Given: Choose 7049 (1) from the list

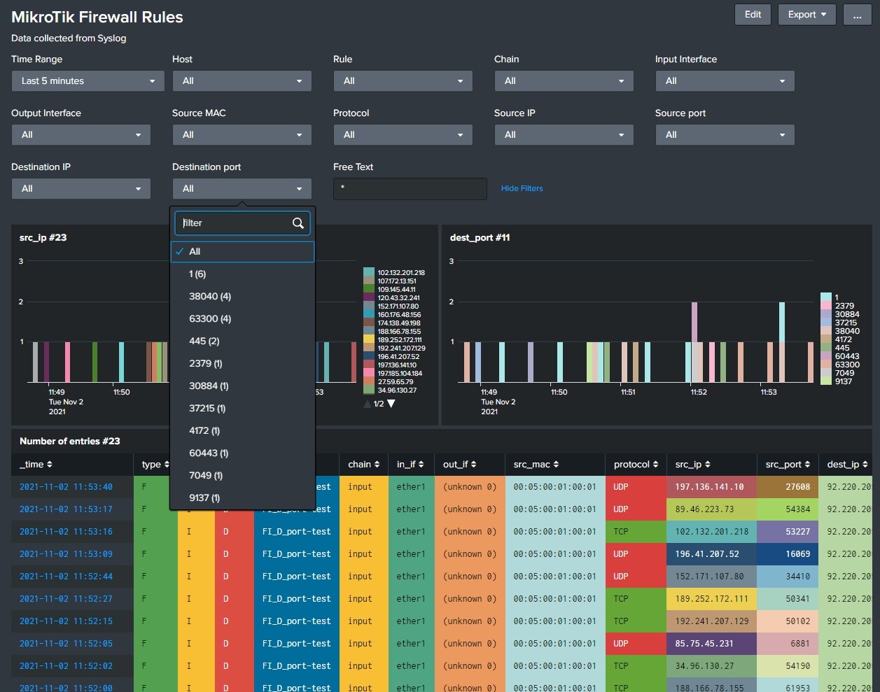Looking at the screenshot, I should 243,476.
